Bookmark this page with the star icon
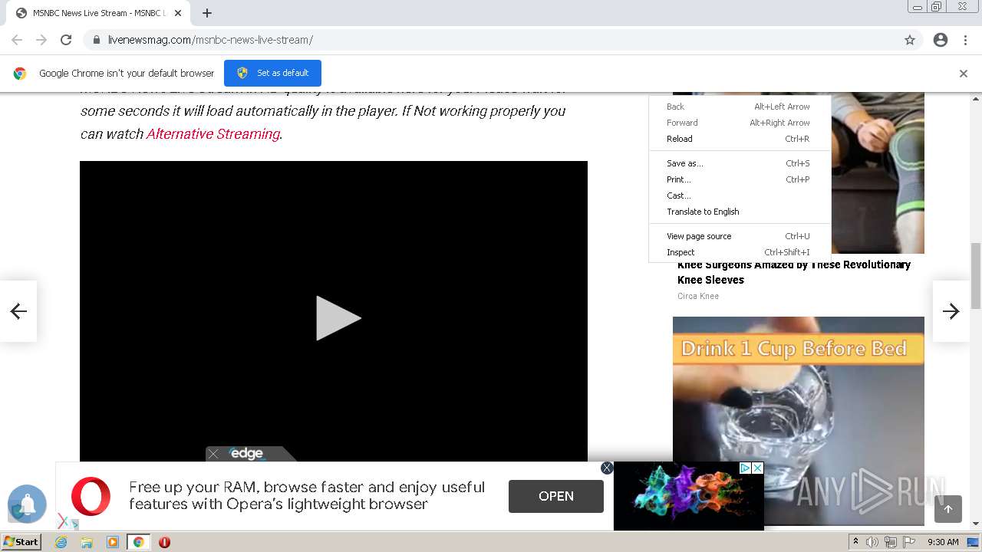This screenshot has width=982, height=552. pos(910,40)
